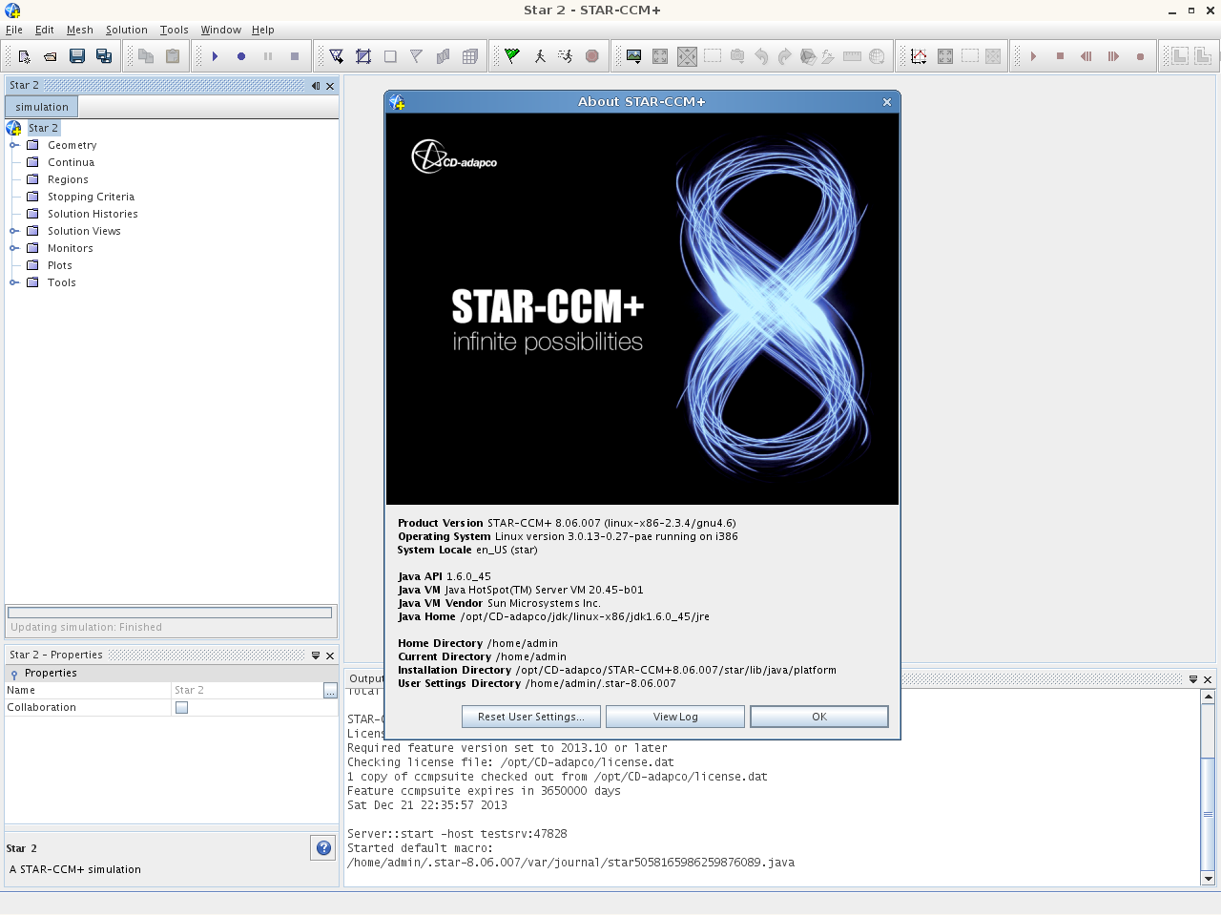
Task: Click Reset User Settings... button
Action: 530,717
